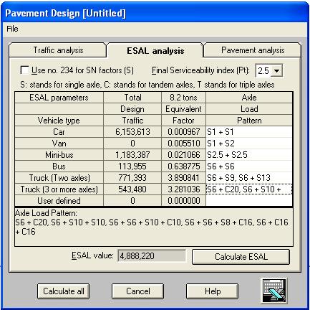310x310 pixels.
Task: Click the Calculate ESAL button
Action: click(x=241, y=257)
